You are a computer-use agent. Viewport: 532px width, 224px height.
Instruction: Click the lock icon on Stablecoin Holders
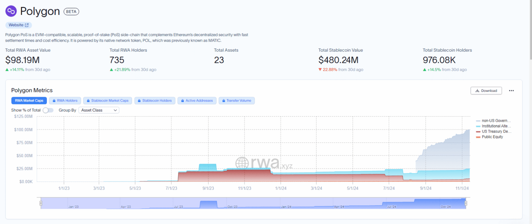[x=139, y=101]
